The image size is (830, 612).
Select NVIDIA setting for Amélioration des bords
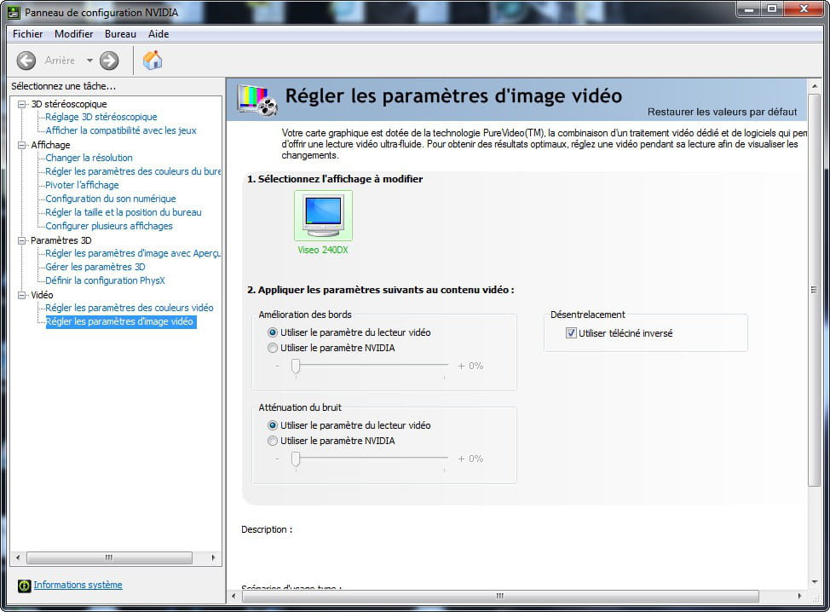click(x=273, y=348)
